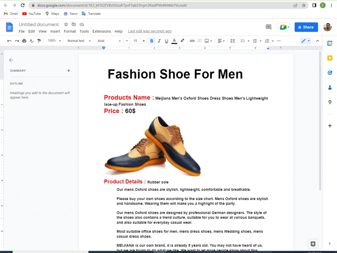Hide the menus with the up chevron
This screenshot has width=337, height=253.
[x=317, y=41]
